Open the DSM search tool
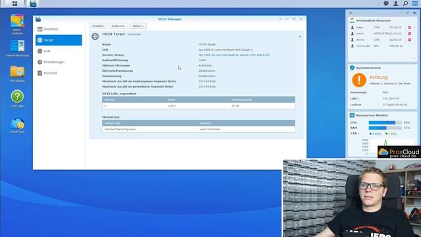 (x=405, y=3)
